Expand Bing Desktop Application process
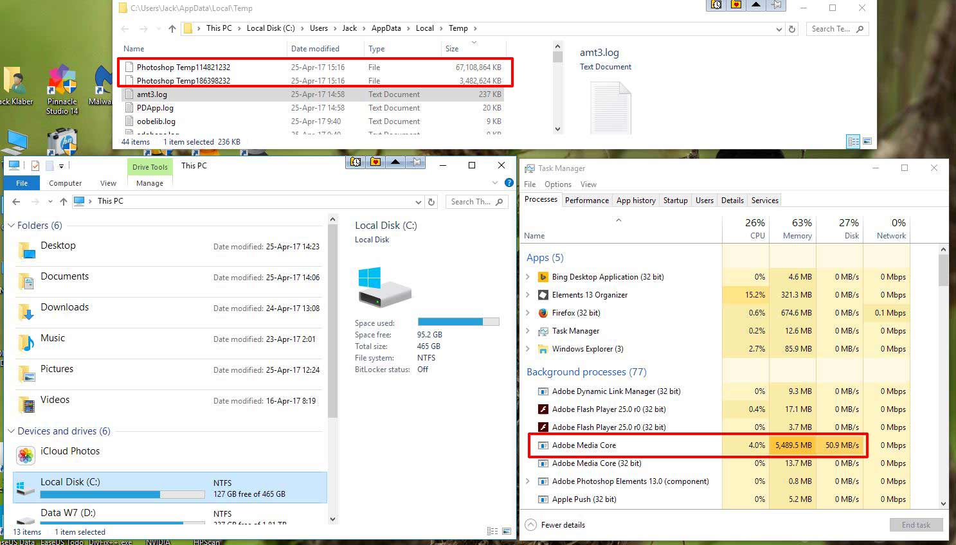 click(528, 277)
